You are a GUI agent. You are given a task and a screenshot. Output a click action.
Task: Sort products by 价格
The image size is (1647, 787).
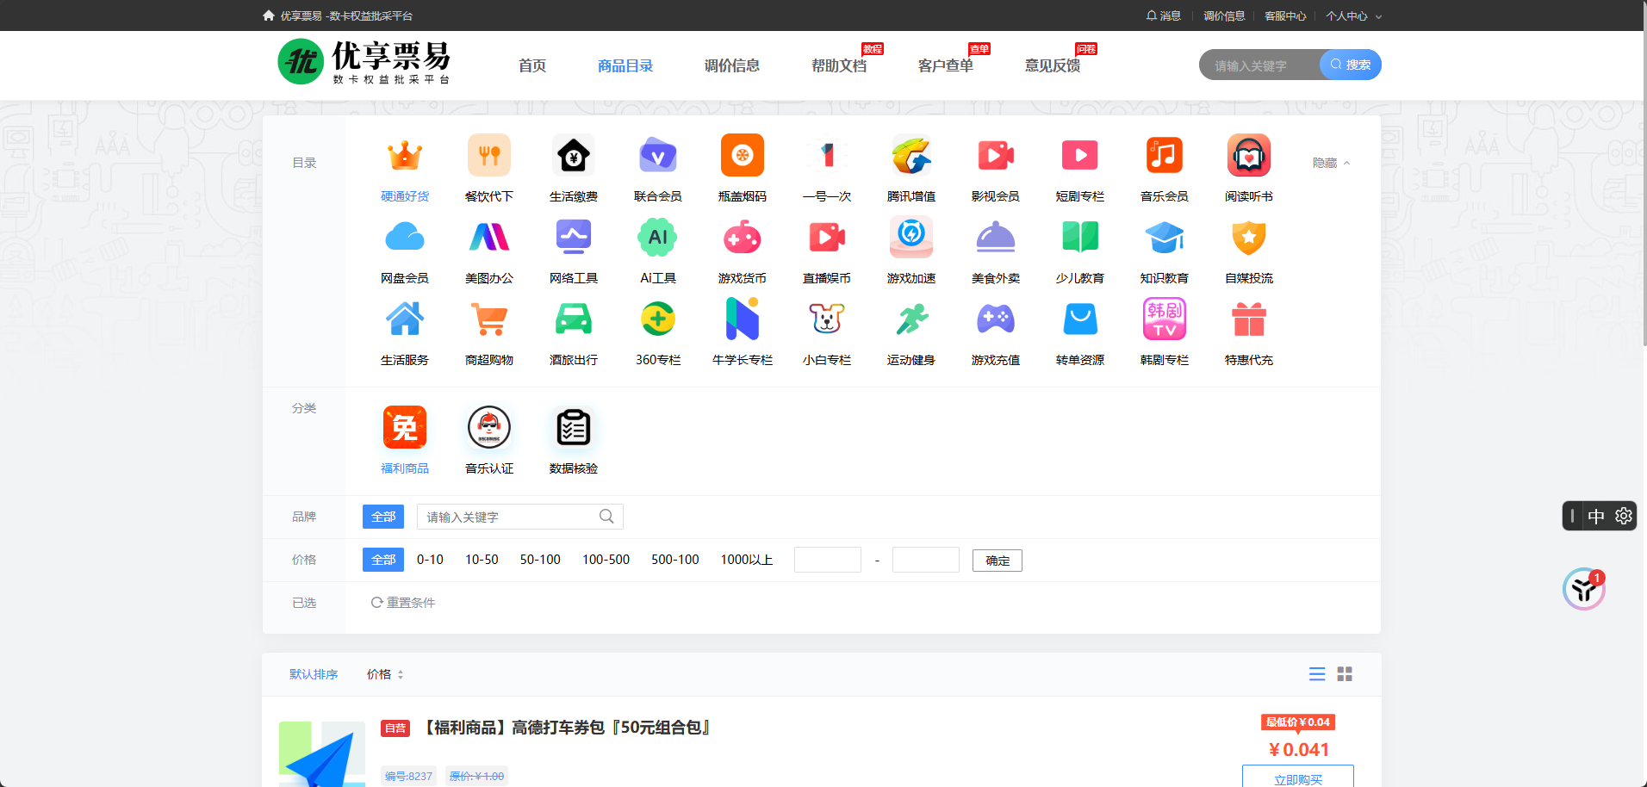coord(385,674)
